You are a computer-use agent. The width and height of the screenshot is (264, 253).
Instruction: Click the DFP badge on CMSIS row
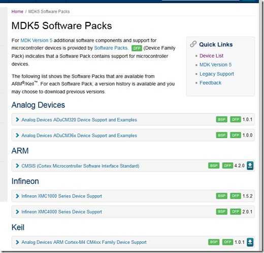227,166
